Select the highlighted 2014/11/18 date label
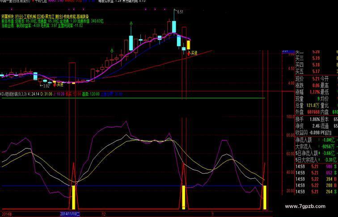This screenshot has height=217, width=338. pyautogui.click(x=70, y=214)
